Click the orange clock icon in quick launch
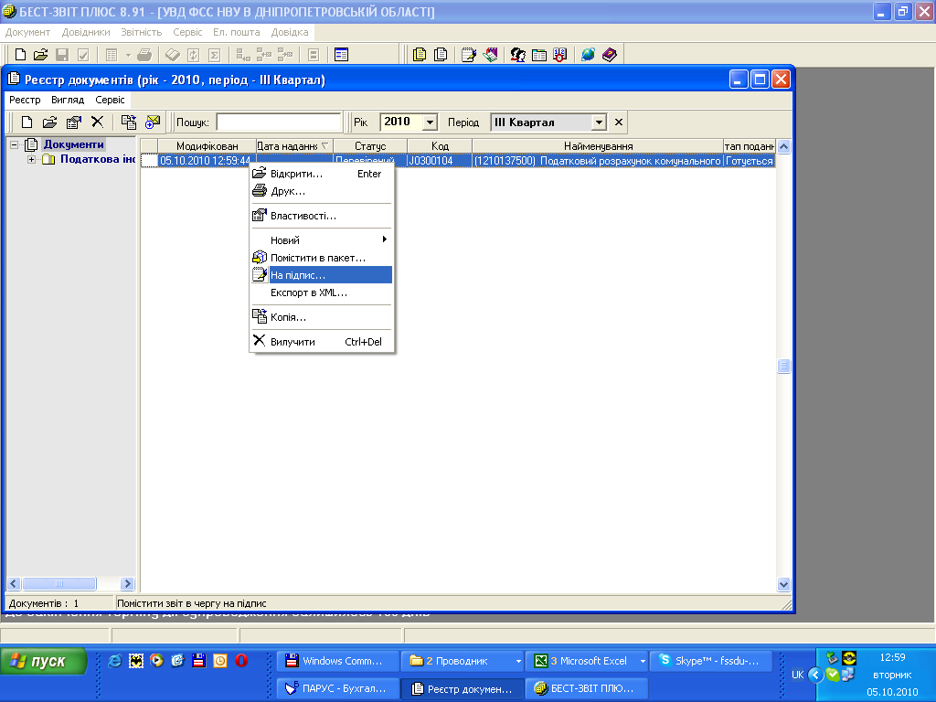The height and width of the screenshot is (702, 936). point(220,660)
